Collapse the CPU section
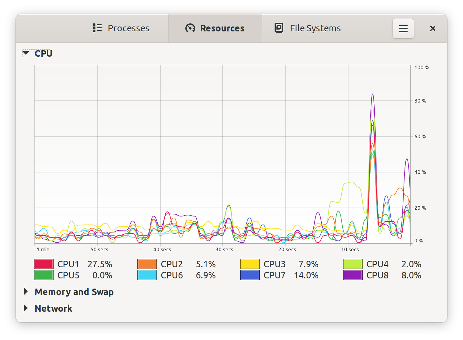This screenshot has height=340, width=463. coord(26,53)
